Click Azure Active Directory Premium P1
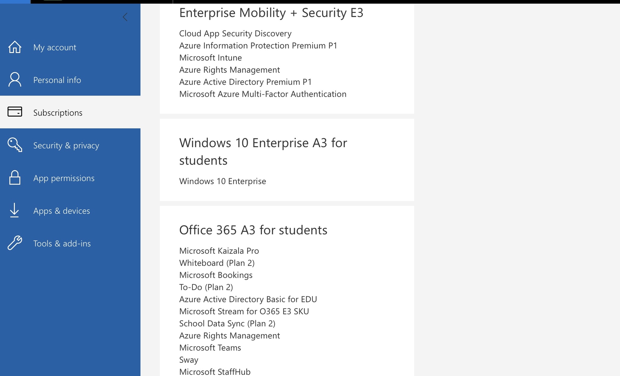The height and width of the screenshot is (376, 620). [x=245, y=82]
